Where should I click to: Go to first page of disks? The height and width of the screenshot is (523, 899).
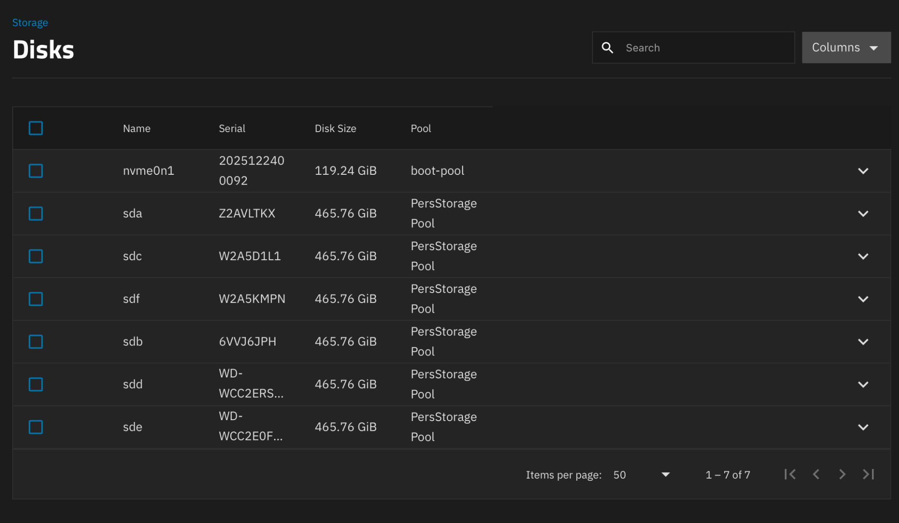tap(790, 474)
